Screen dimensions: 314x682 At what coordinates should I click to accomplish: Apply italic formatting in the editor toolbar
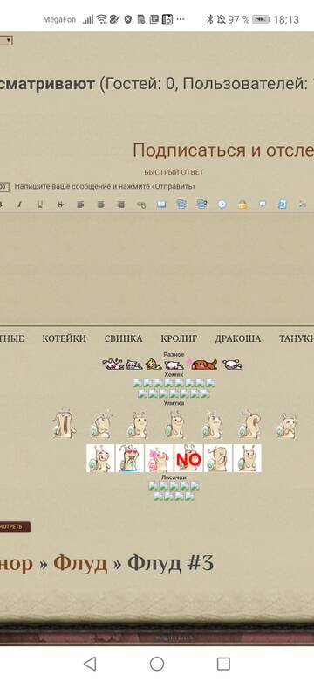[x=19, y=205]
